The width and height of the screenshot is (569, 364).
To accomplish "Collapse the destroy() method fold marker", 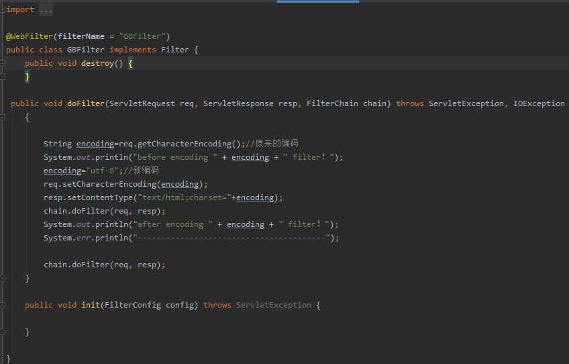I will pyautogui.click(x=2, y=63).
